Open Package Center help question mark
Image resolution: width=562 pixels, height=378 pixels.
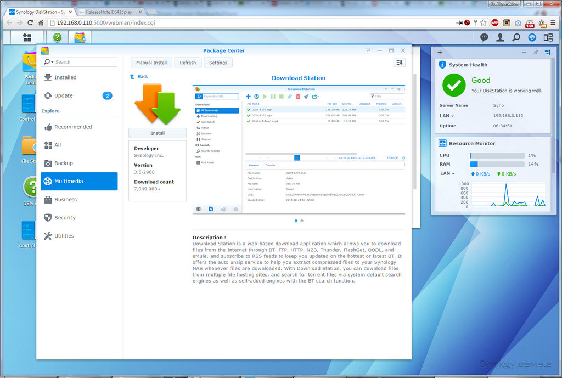coord(368,50)
